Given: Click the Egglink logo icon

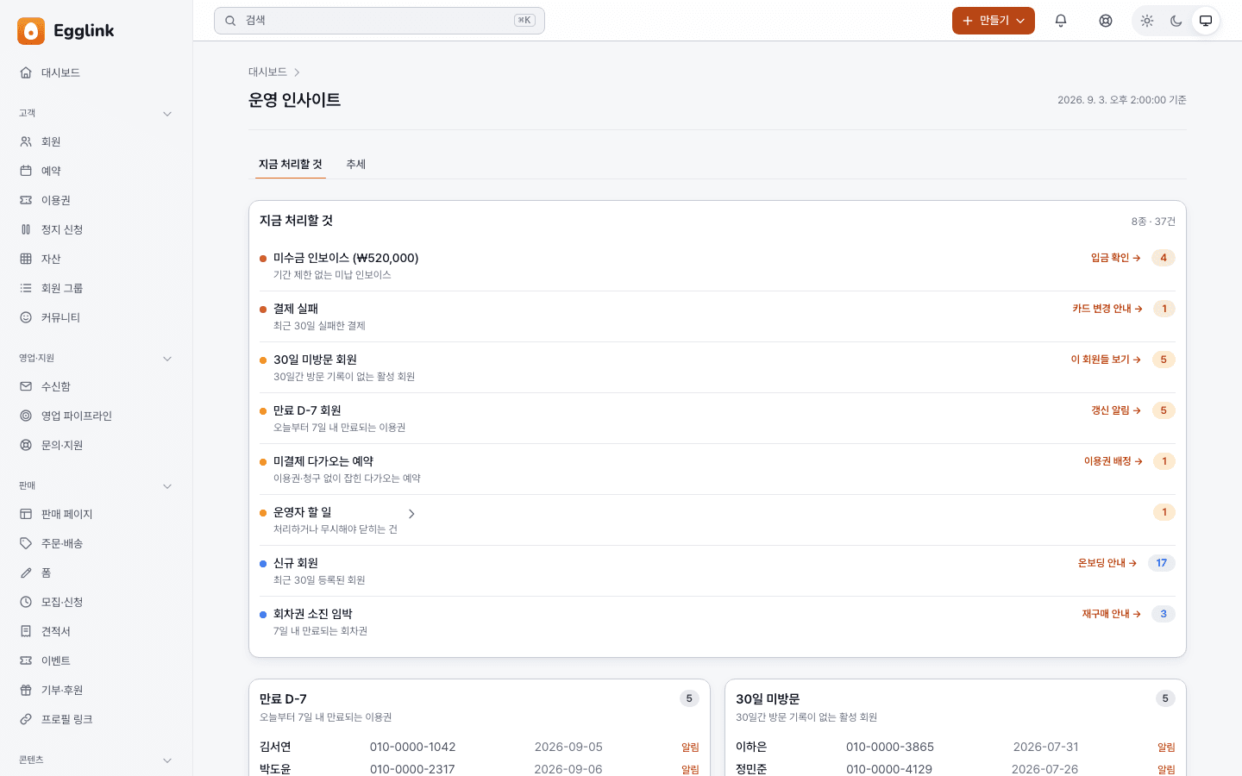Looking at the screenshot, I should (x=31, y=31).
